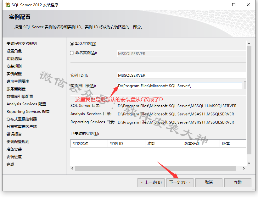The width and height of the screenshot is (258, 205).
Task: Click the 版本 column header
Action: (x=233, y=144)
